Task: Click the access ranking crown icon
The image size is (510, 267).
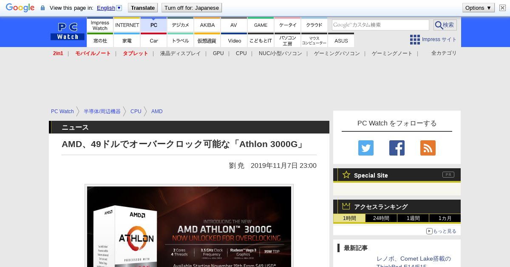Action: point(346,206)
